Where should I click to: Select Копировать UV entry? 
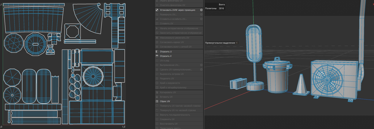[x=179, y=92]
